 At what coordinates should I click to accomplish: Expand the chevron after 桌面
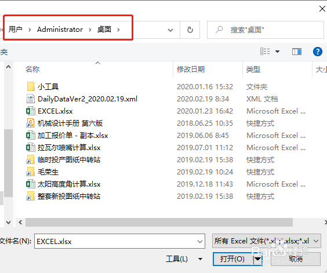coord(118,30)
